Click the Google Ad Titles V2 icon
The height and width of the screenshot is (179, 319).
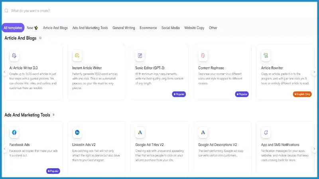140,132
